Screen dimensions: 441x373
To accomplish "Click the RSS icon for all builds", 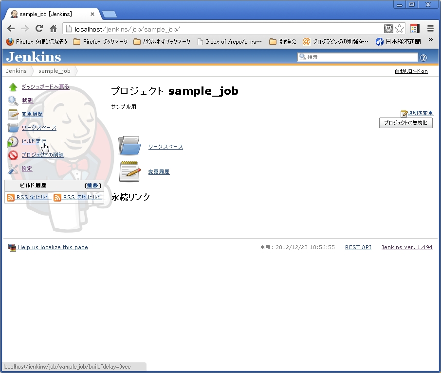I will pos(11,198).
